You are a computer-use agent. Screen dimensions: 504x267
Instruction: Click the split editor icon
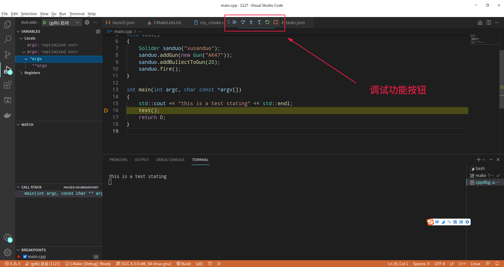pyautogui.click(x=489, y=23)
